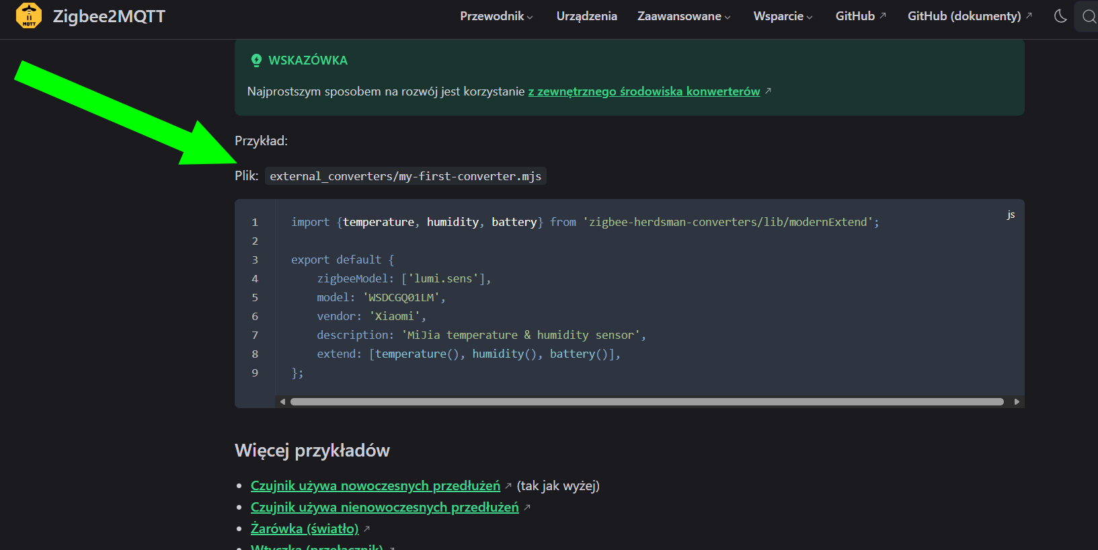
Task: Click the lightbulb tip icon beside WSKAZÓWKA
Action: click(256, 61)
